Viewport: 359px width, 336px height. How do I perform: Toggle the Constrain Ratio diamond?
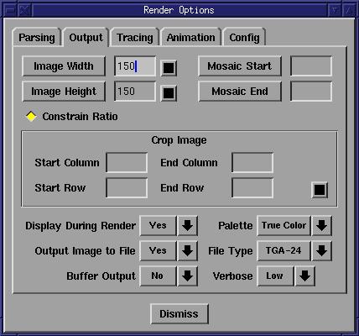pyautogui.click(x=31, y=116)
